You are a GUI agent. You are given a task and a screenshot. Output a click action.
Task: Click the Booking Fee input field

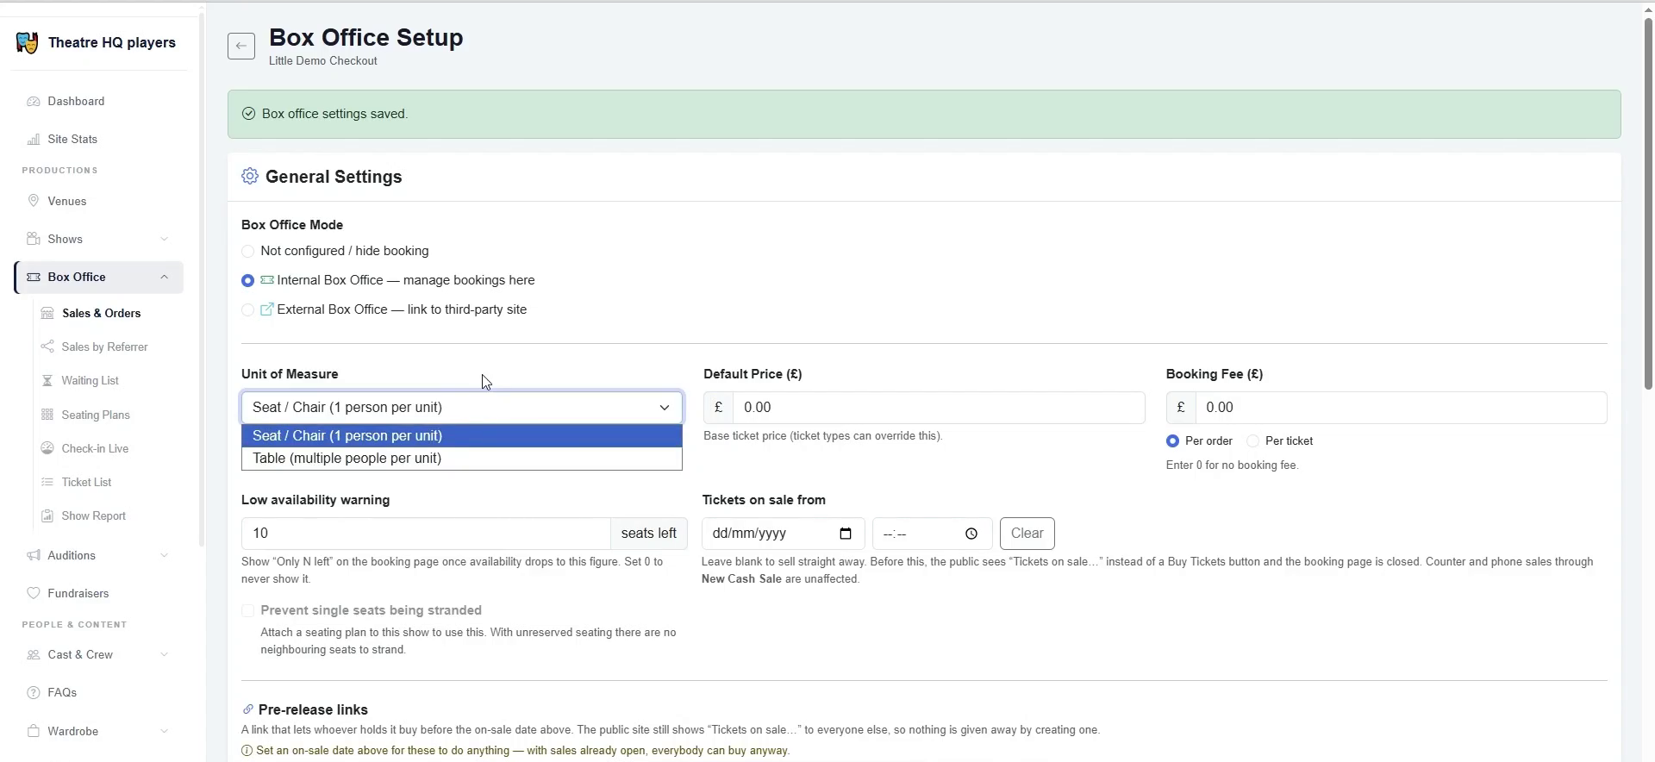(1401, 407)
